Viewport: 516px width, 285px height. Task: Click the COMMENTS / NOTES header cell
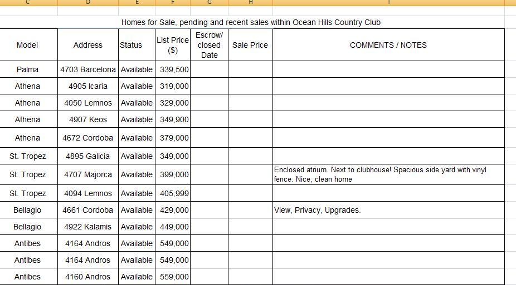click(388, 45)
